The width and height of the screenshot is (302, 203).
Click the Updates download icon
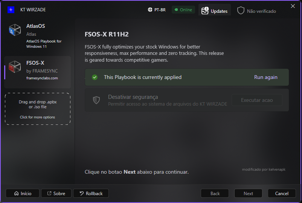(x=205, y=11)
